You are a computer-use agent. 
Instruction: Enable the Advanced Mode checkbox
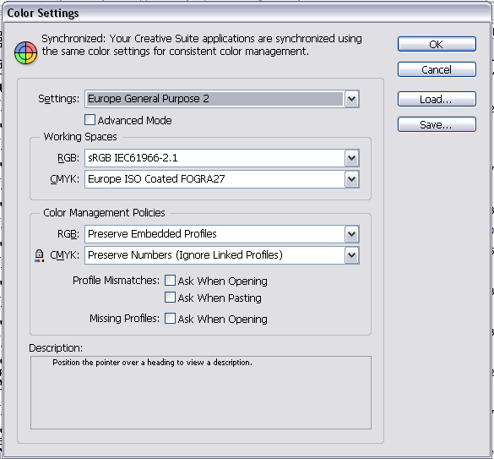(90, 120)
